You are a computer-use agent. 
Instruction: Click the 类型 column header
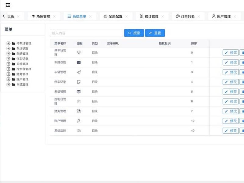(x=95, y=43)
